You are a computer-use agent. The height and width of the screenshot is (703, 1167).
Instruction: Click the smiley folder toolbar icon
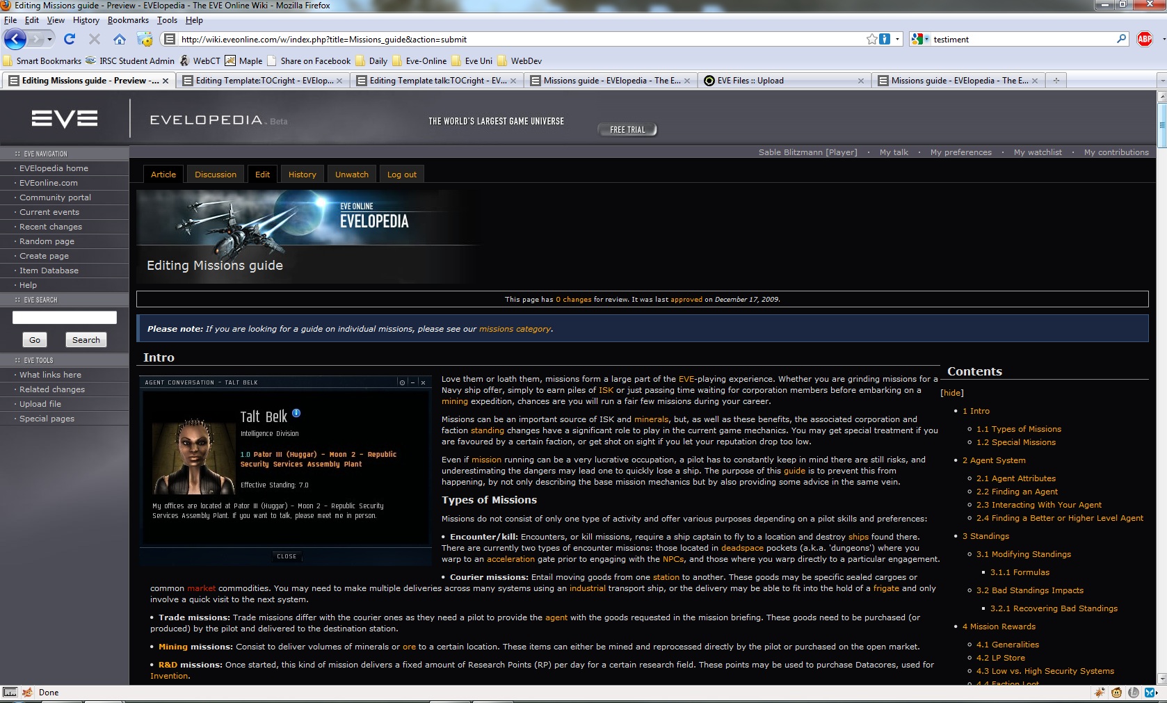145,39
